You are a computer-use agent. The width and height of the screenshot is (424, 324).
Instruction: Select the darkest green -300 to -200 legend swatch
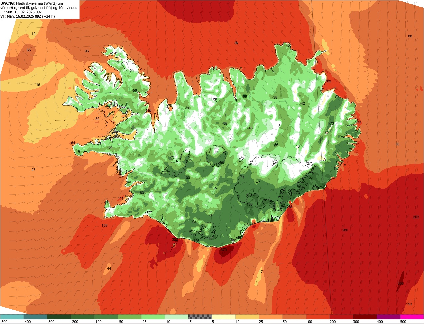click(x=59, y=317)
